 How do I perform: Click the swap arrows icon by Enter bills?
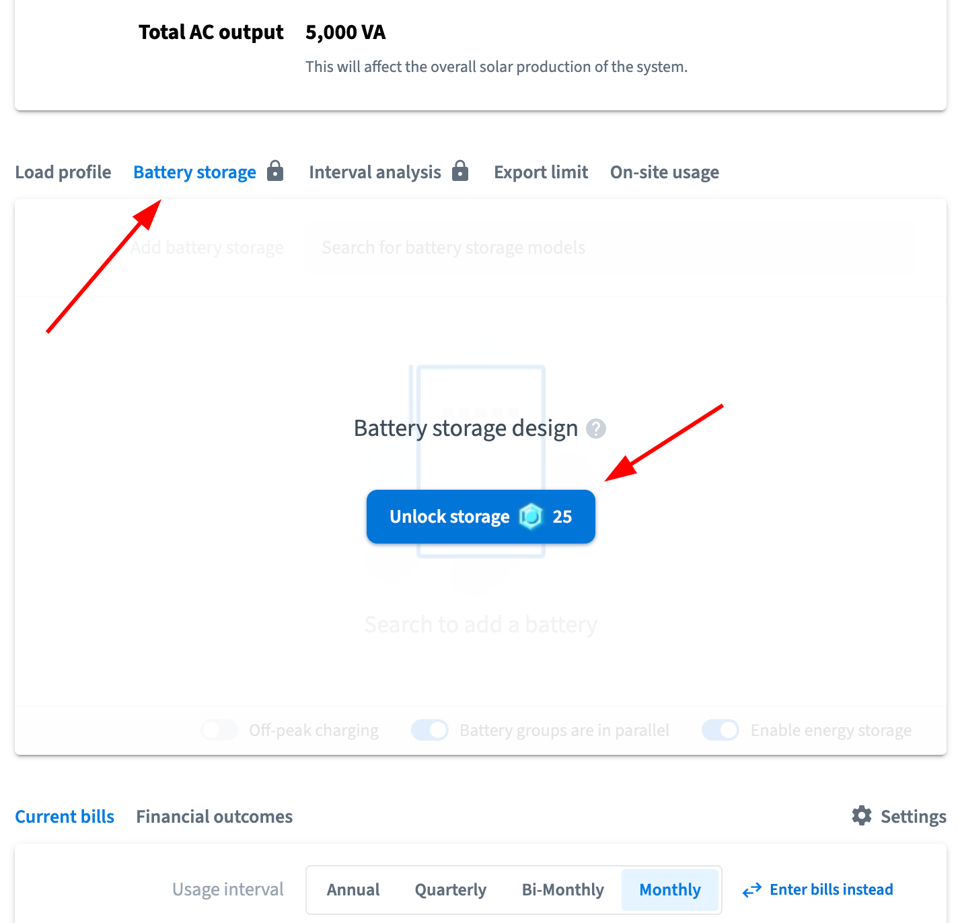pyautogui.click(x=752, y=890)
